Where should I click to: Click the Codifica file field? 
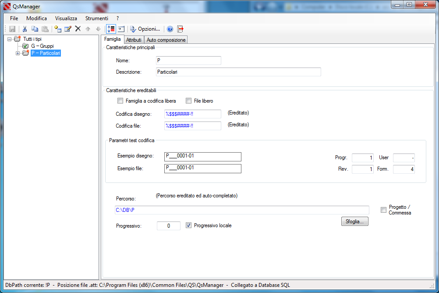(x=193, y=126)
